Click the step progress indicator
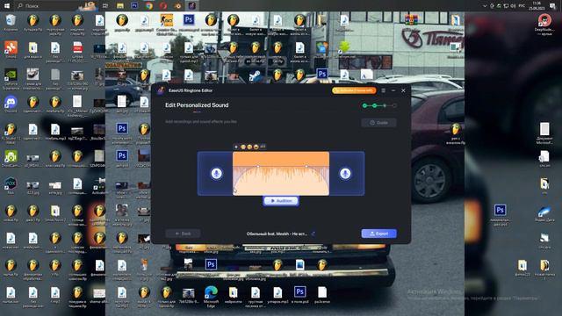Viewport: 562px width, 316px height. (x=379, y=105)
